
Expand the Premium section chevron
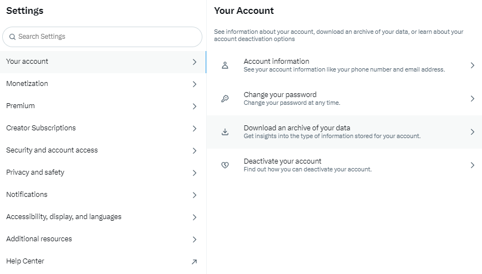[194, 106]
